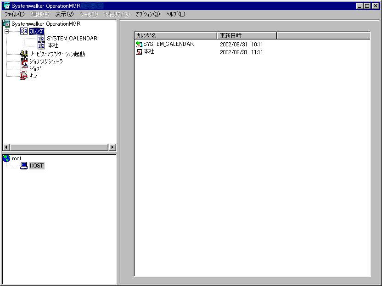Click the キュー queue icon in the tree
Image resolution: width=382 pixels, height=286 pixels.
[x=24, y=76]
